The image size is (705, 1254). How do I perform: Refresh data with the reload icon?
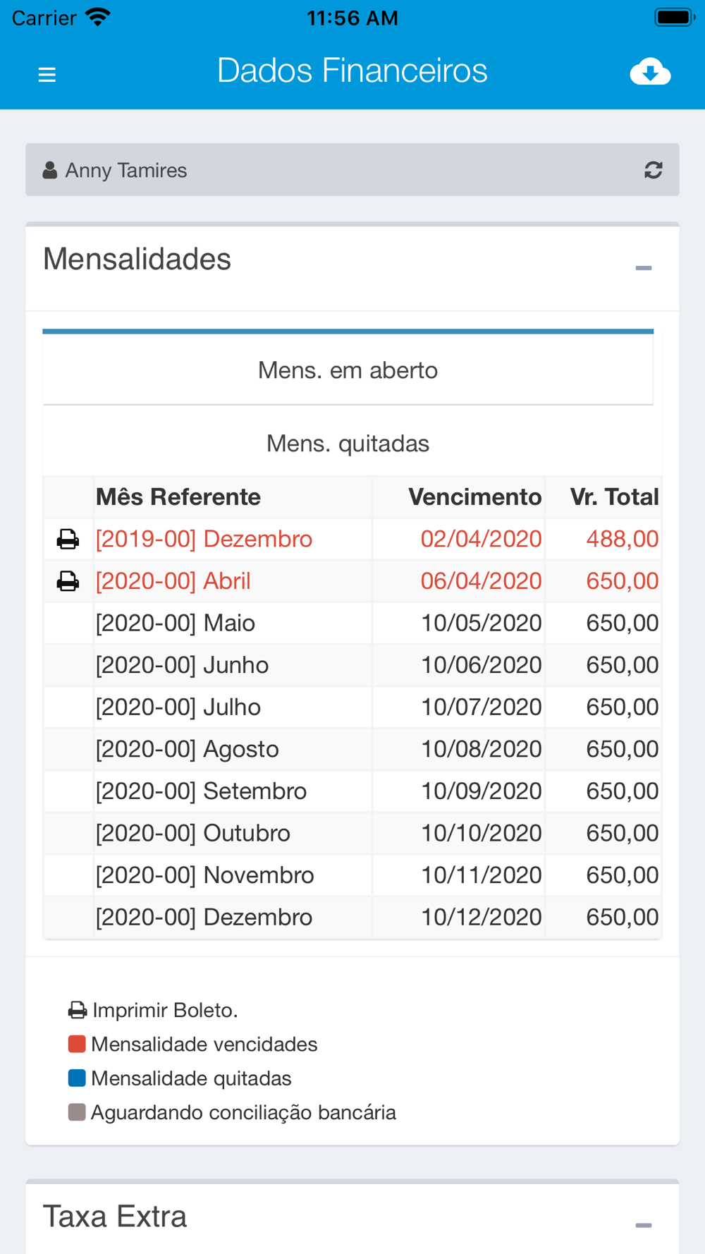click(x=653, y=170)
